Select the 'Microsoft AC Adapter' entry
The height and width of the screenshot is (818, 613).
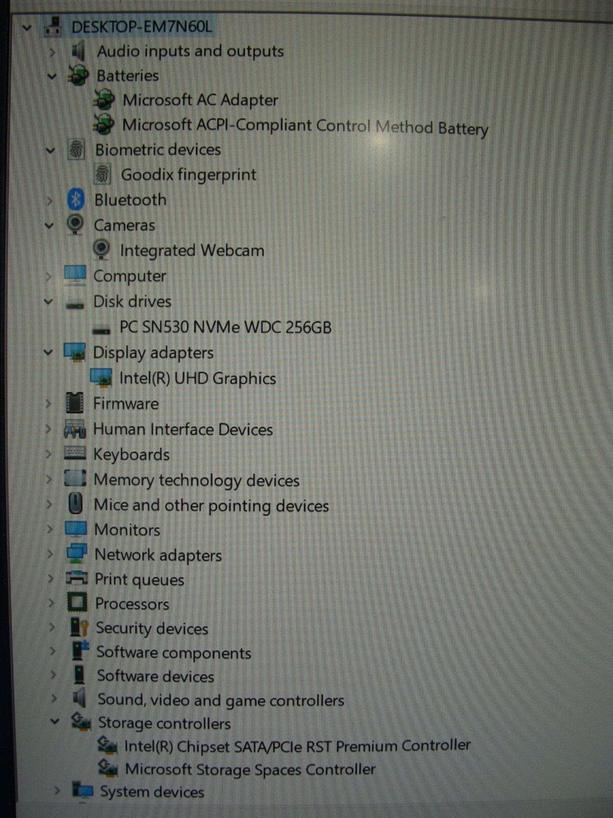(200, 100)
